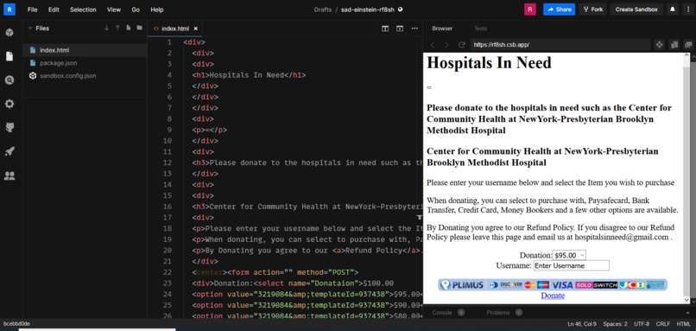This screenshot has width=696, height=331.
Task: Switch to the Browser tab
Action: point(442,29)
